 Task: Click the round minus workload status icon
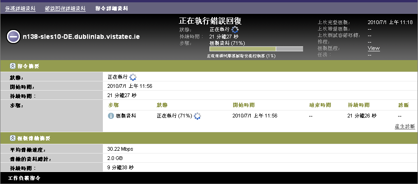click(x=13, y=37)
